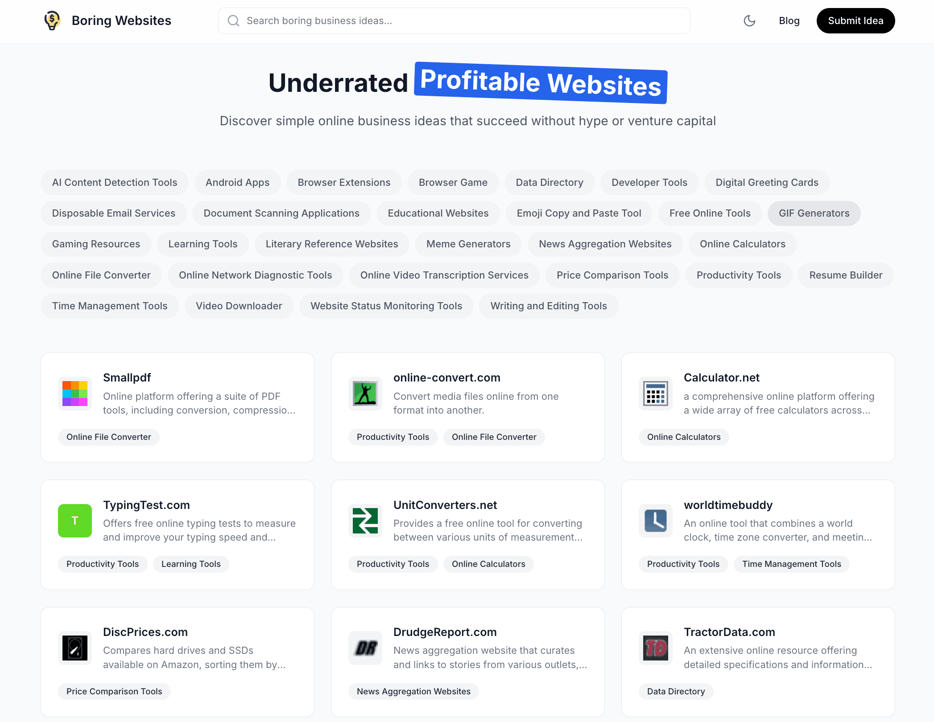
Task: Click Learning Tools tag on TypingTest card
Action: [191, 564]
